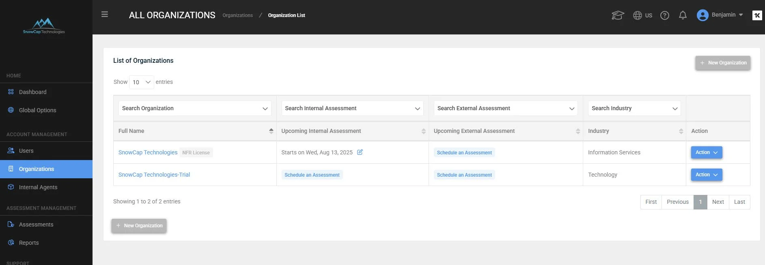The width and height of the screenshot is (765, 265).
Task: Click the Last pagination button
Action: pyautogui.click(x=739, y=202)
